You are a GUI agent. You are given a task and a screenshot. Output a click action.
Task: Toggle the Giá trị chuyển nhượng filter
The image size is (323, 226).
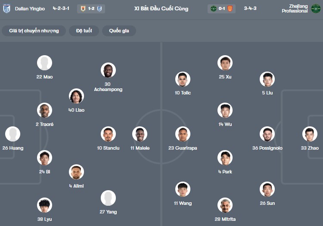34,31
